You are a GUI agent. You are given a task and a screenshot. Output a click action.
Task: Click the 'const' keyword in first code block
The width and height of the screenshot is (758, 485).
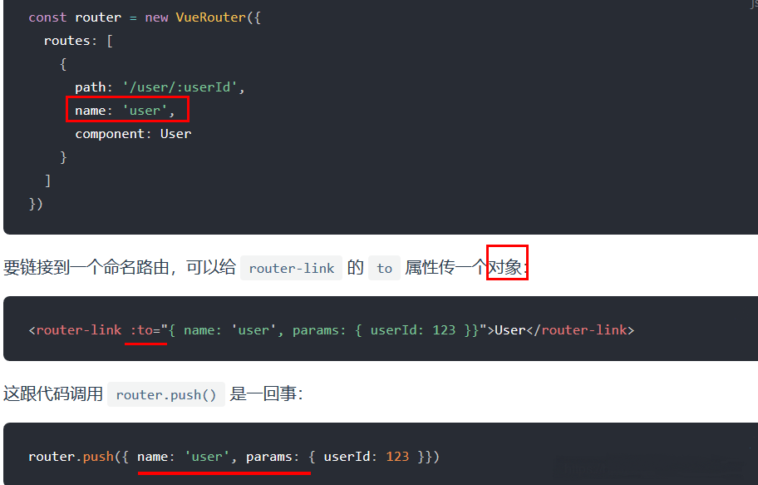click(x=47, y=17)
